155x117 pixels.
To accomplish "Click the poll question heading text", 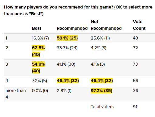I will tap(78, 10).
